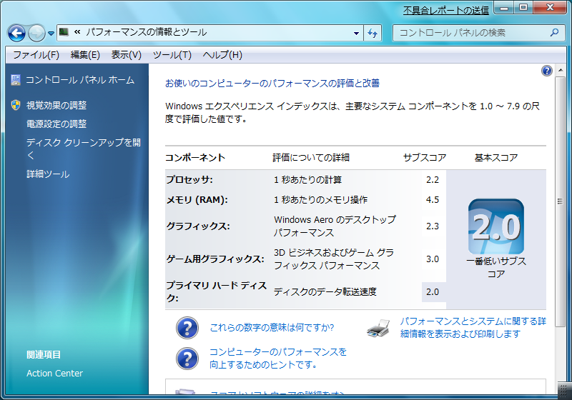Click the ゲーム用グラフィックス: row label
572x400 pixels.
pos(215,259)
